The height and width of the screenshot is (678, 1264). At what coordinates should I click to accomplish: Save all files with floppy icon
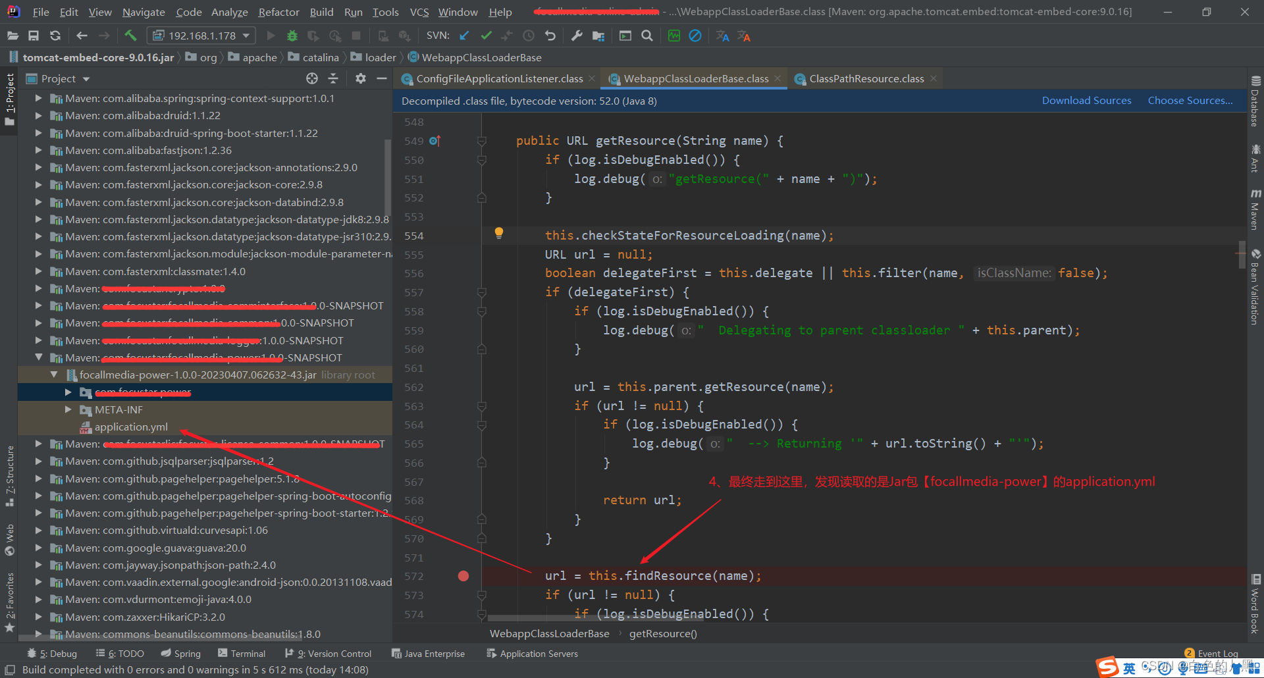[34, 36]
